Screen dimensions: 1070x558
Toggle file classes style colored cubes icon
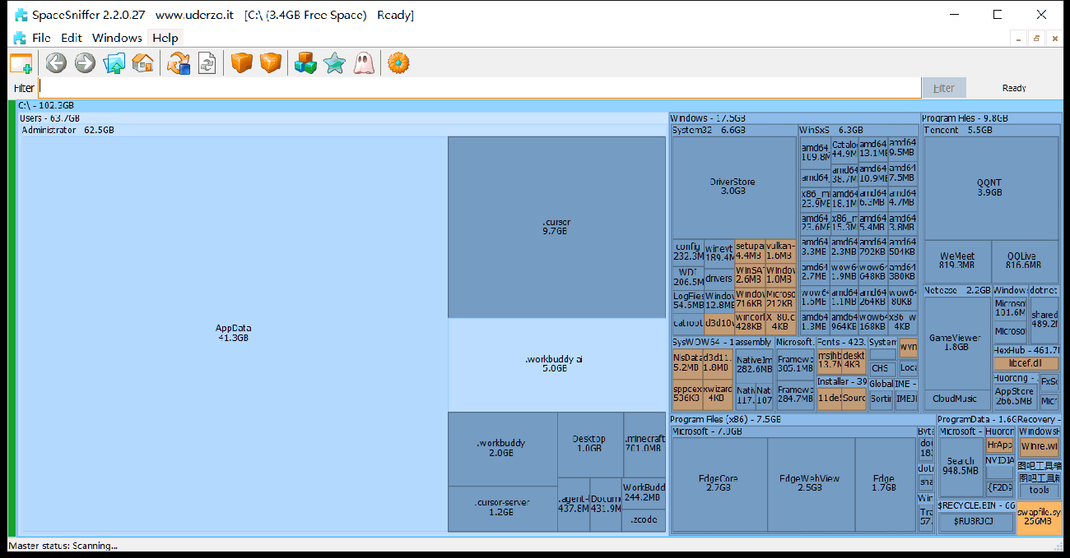(305, 63)
